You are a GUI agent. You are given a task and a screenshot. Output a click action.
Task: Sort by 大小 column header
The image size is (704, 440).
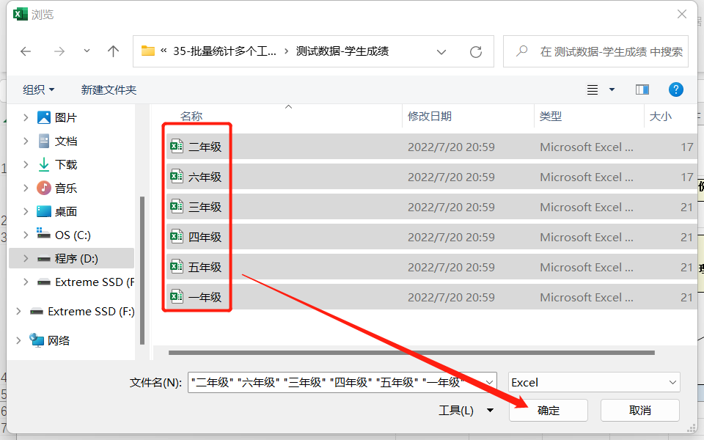(661, 117)
